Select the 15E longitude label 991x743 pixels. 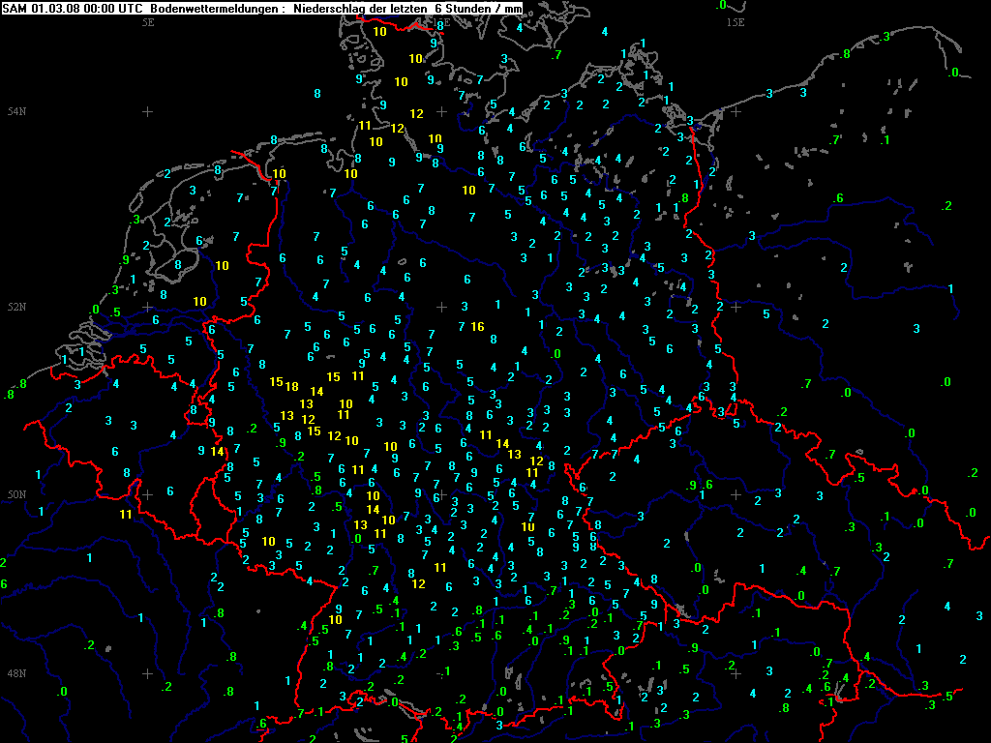pyautogui.click(x=735, y=21)
